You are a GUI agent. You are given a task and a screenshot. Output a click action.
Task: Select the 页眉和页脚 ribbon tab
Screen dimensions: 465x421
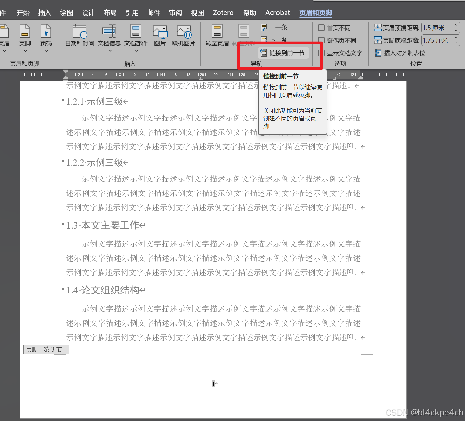(x=316, y=13)
